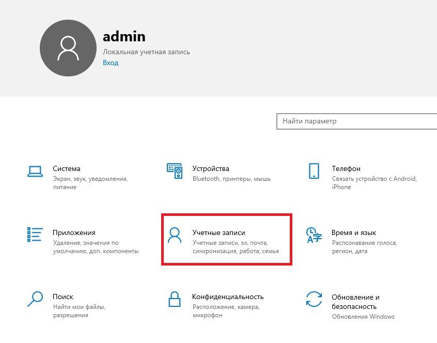Screen dimensions: 437x343
Task: Click the admin account name text
Action: point(124,36)
